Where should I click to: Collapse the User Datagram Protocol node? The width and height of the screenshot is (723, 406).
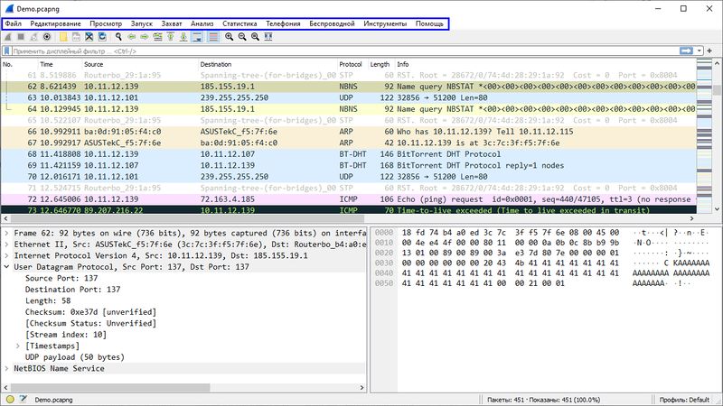6,267
